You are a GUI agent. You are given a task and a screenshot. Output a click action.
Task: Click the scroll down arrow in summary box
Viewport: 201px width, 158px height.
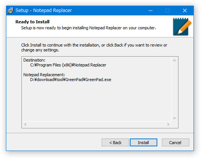(x=174, y=118)
